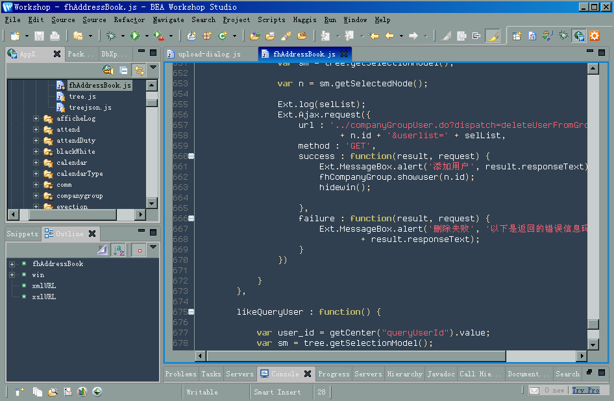The image size is (614, 401).
Task: Open the Refactor menu
Action: pyautogui.click(x=129, y=19)
